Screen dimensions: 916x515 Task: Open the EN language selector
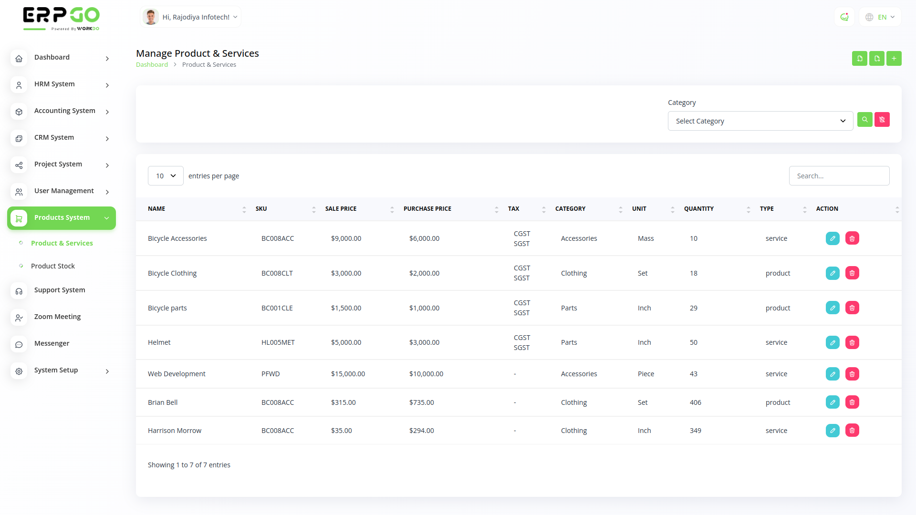click(880, 17)
